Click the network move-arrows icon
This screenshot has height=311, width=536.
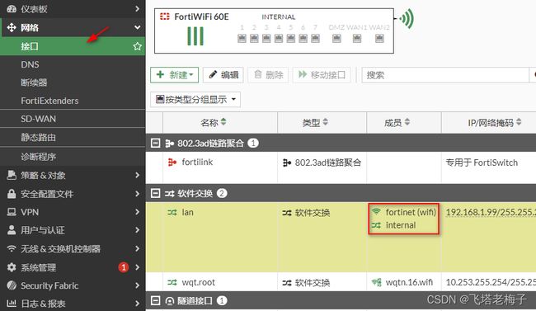pos(12,27)
